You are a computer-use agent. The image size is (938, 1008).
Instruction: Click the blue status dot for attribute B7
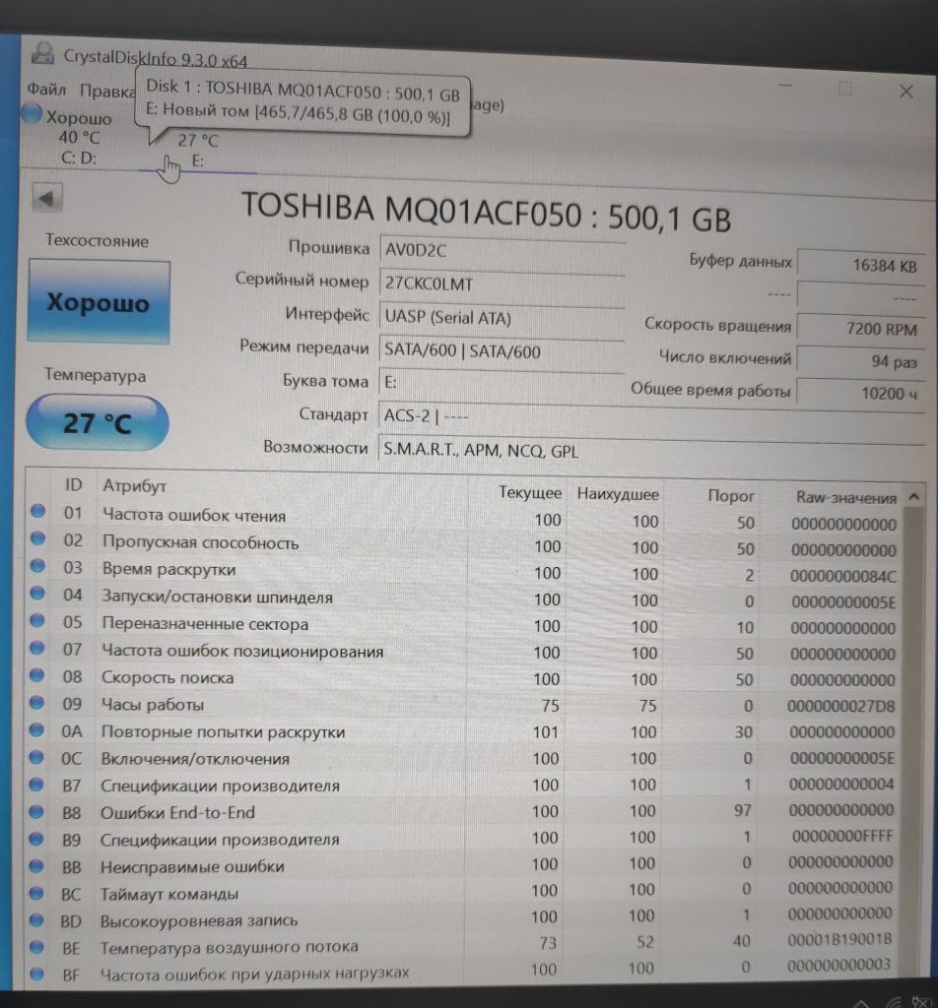pos(36,785)
